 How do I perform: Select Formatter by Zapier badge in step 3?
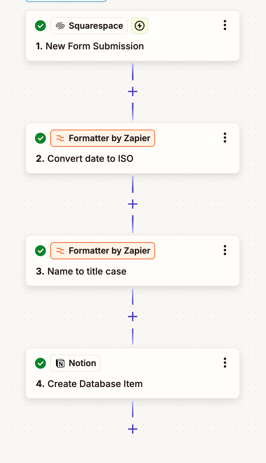103,251
